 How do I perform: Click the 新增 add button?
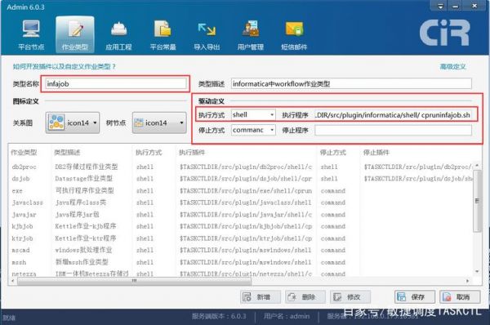261,297
